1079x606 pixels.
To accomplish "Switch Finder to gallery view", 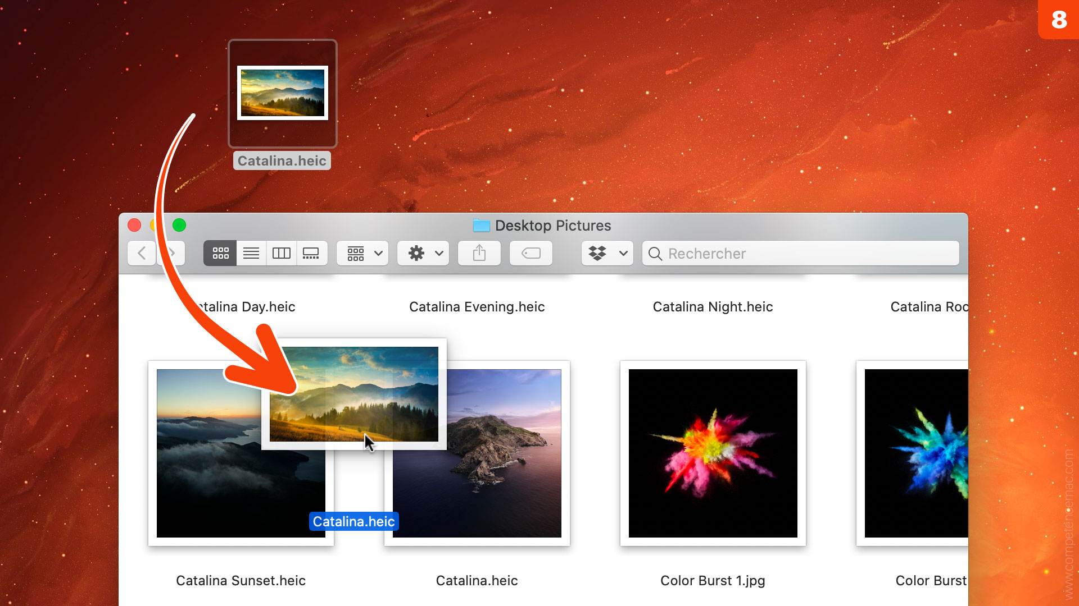I will [x=311, y=253].
